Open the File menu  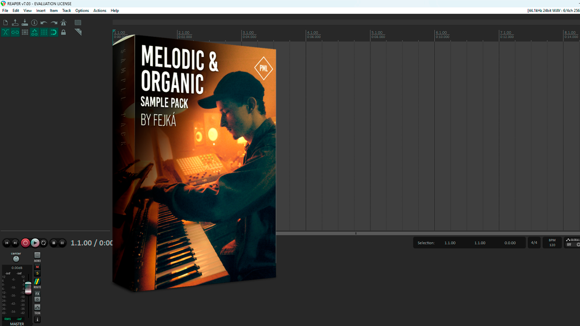click(x=5, y=11)
